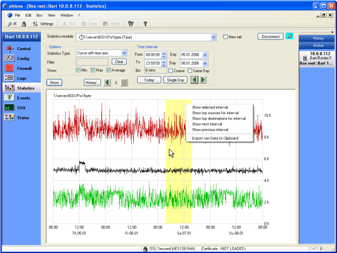337x253 pixels.
Task: Click the History... button
Action: coord(92,83)
